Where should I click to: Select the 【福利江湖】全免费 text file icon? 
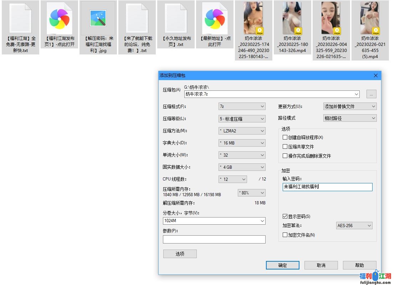[20, 19]
